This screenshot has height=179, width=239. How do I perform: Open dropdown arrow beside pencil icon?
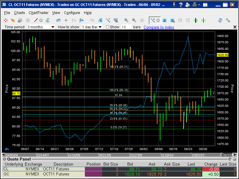click(41, 20)
